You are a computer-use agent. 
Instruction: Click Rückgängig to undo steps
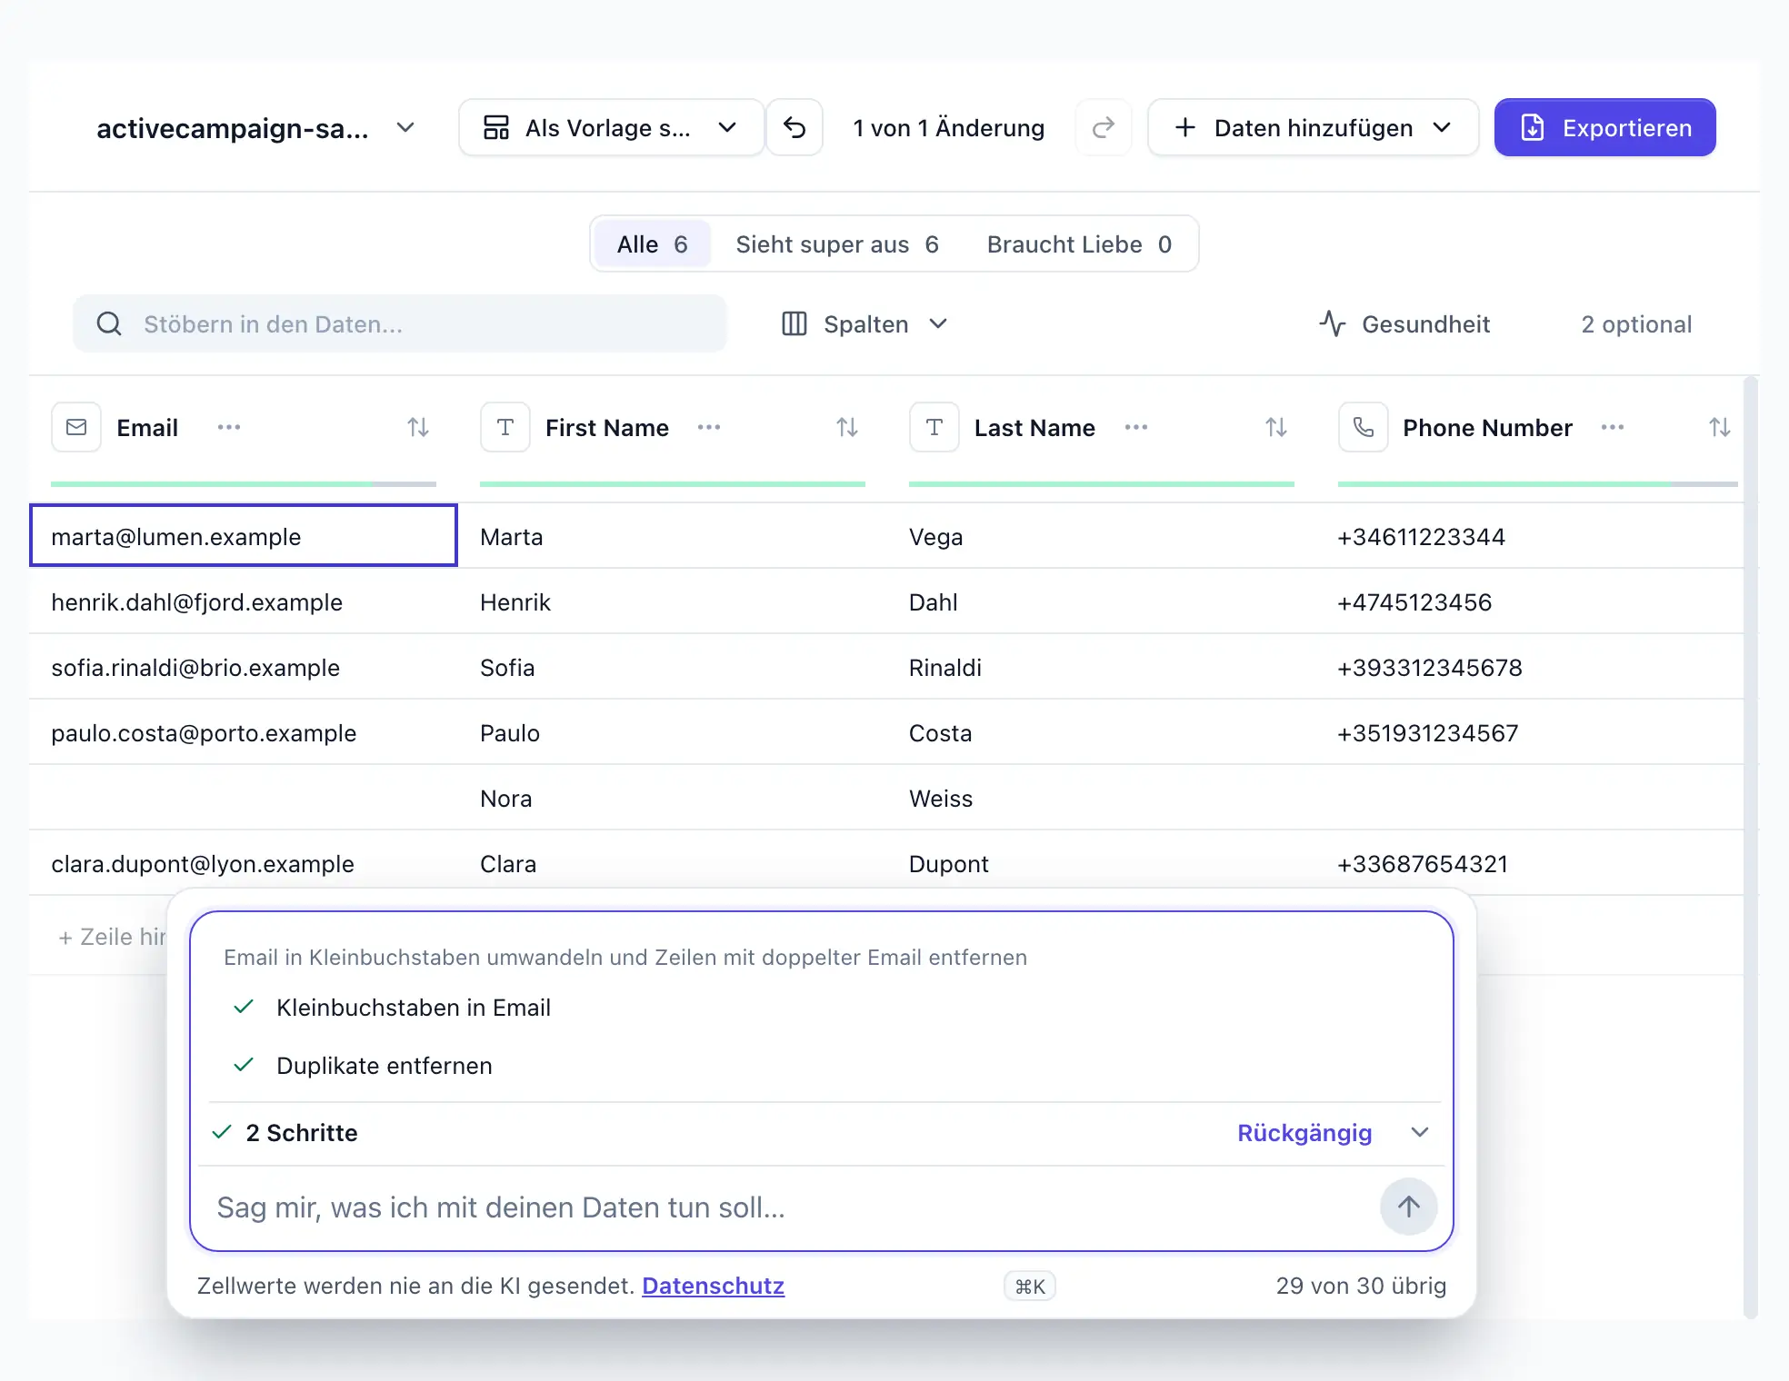click(1304, 1133)
